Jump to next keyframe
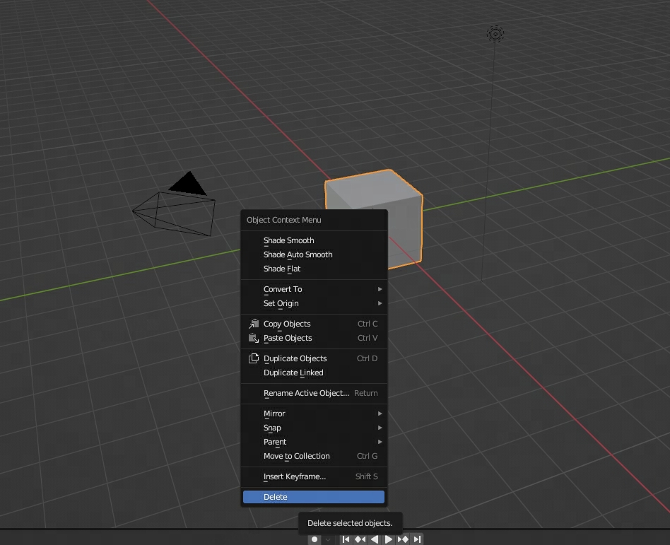The height and width of the screenshot is (545, 670). pyautogui.click(x=403, y=539)
